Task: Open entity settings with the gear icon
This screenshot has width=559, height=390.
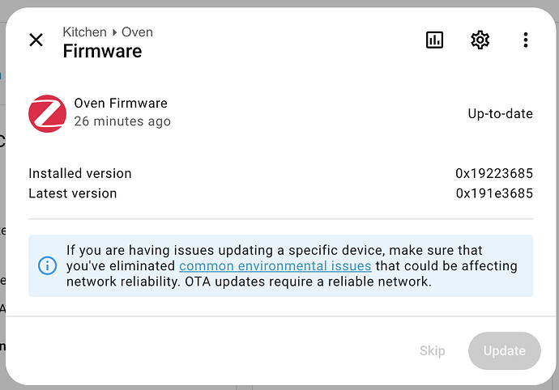Action: pyautogui.click(x=480, y=40)
